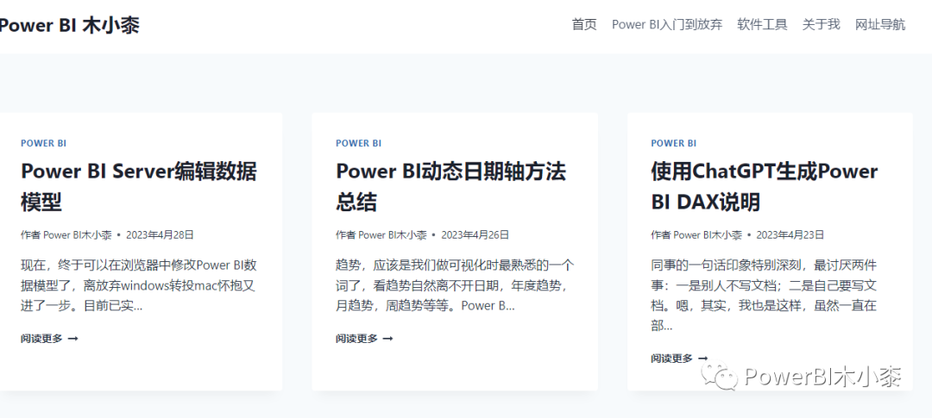
Task: Click the author name next to 2023年4月23日
Action: 708,234
